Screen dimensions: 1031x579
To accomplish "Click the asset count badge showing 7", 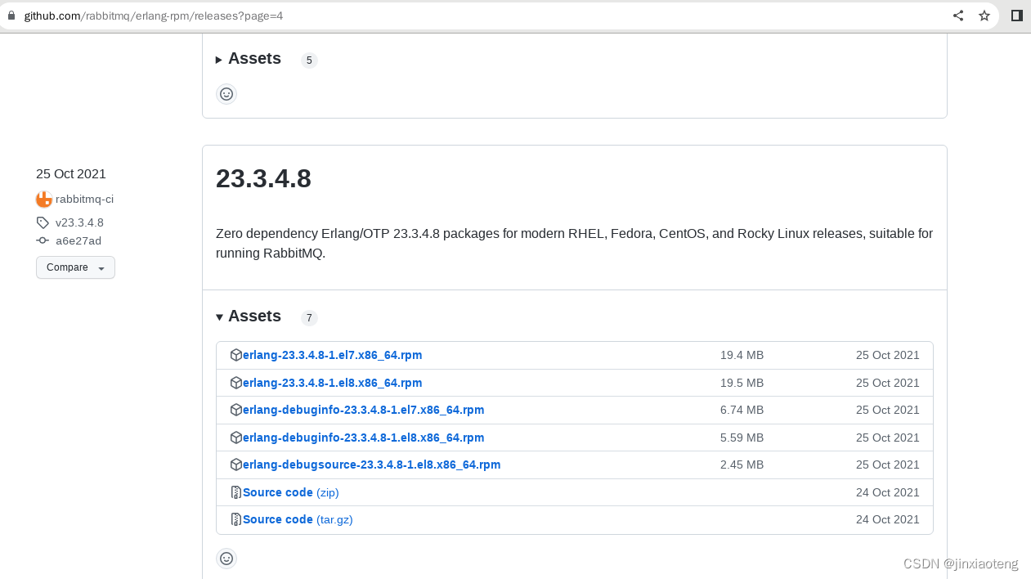I will coord(309,317).
